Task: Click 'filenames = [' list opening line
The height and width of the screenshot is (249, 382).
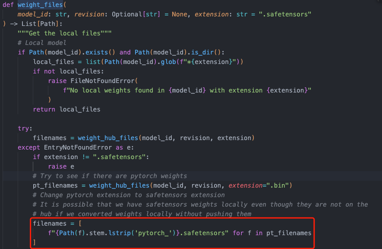Action: [x=57, y=223]
